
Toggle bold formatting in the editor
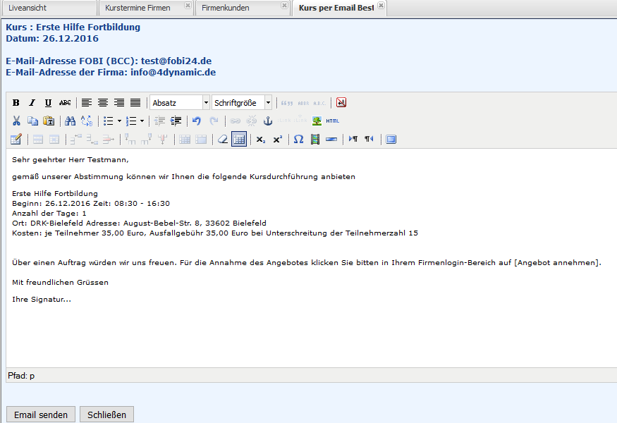(16, 103)
